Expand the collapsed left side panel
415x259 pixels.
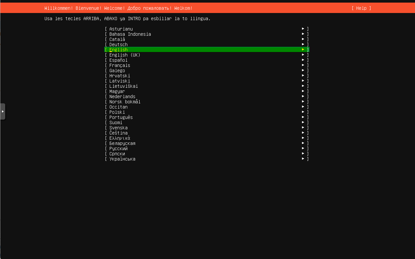tap(3, 111)
